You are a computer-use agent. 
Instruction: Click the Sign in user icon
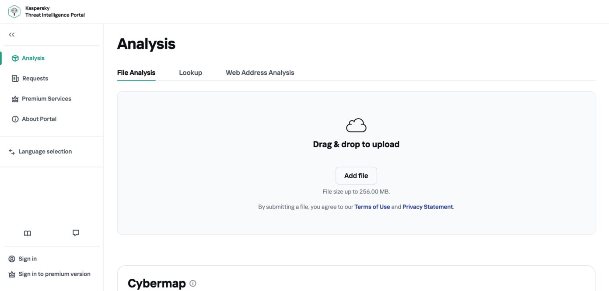coord(12,259)
